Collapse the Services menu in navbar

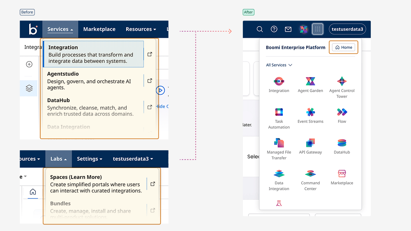(60, 29)
